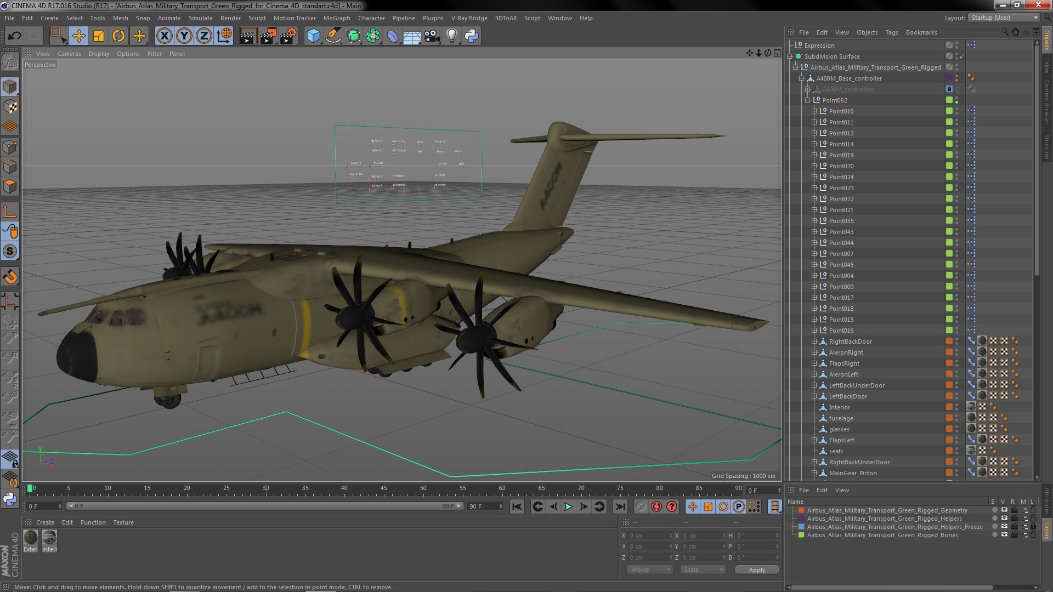The image size is (1053, 592).
Task: Select the glasses object
Action: pyautogui.click(x=839, y=429)
